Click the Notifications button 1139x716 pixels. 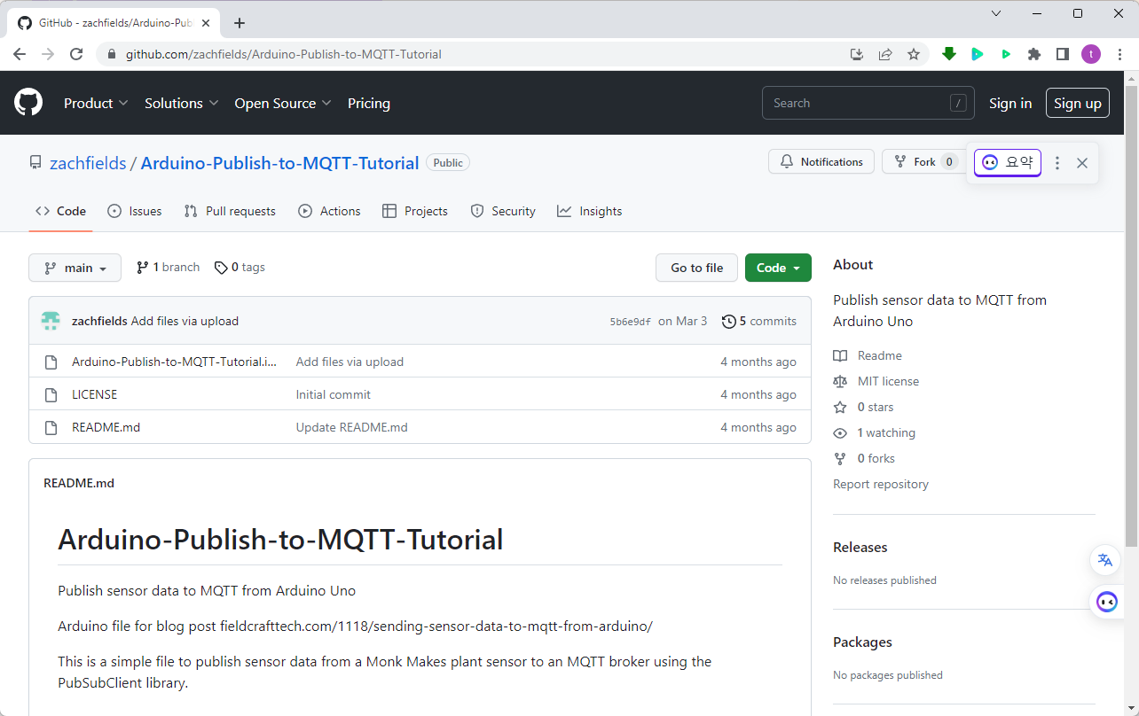[821, 161]
